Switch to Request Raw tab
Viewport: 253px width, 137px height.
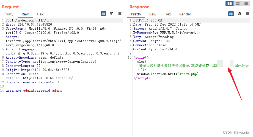25,14
